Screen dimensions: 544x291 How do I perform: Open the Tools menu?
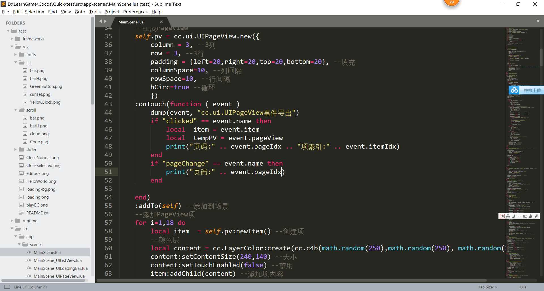point(95,12)
